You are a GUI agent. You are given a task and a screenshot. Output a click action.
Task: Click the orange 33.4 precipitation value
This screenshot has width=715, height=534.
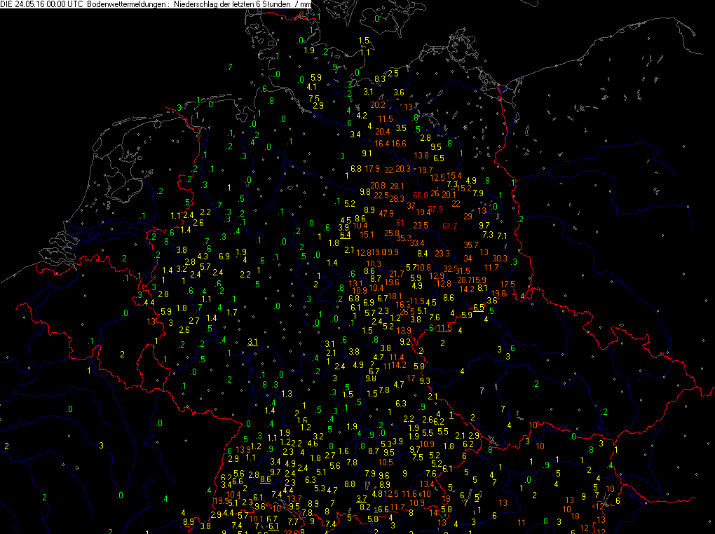click(416, 243)
